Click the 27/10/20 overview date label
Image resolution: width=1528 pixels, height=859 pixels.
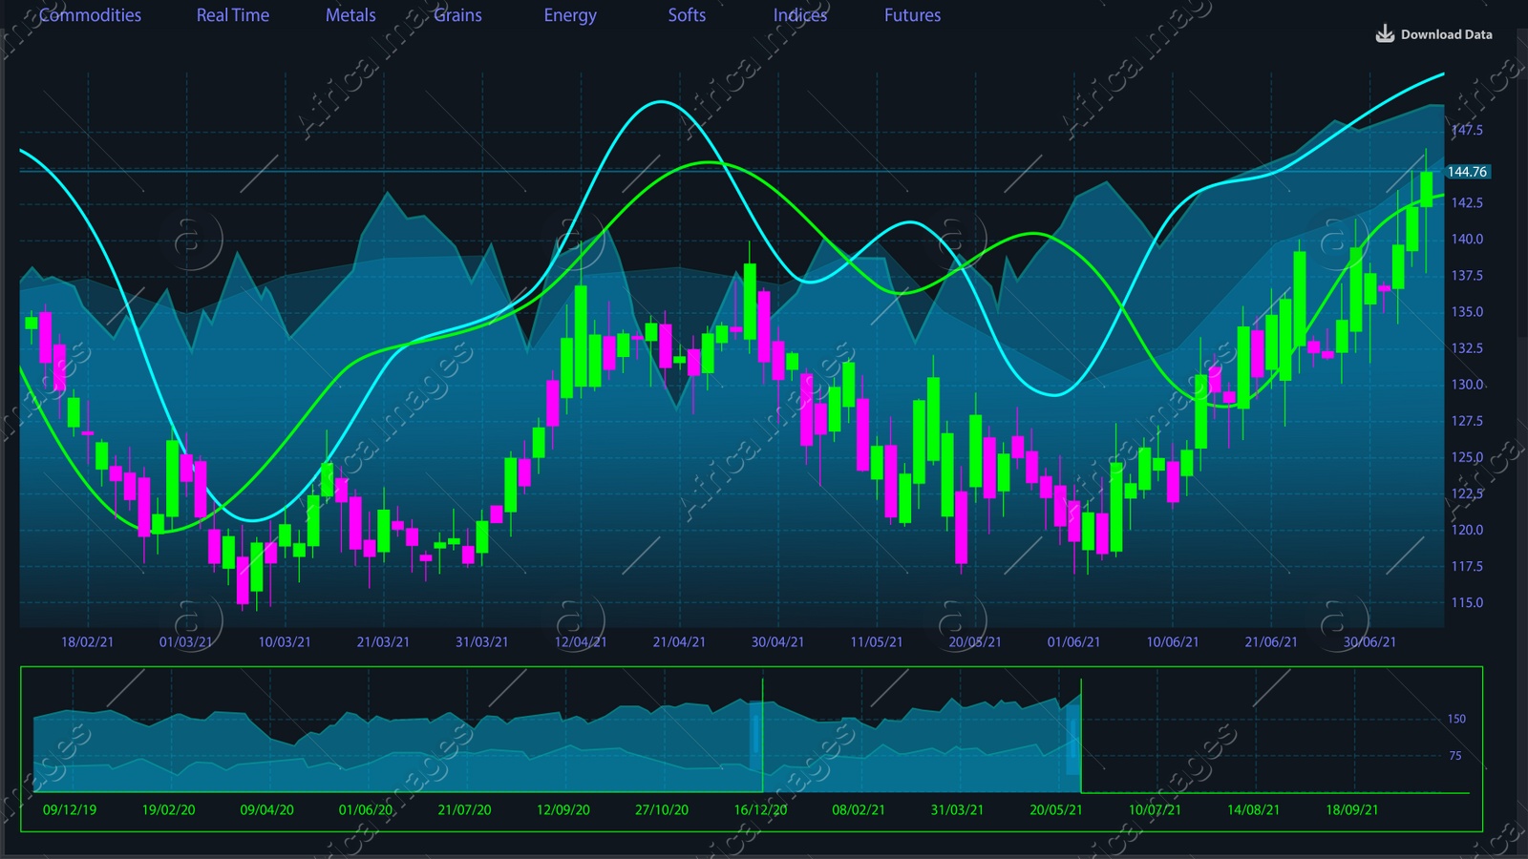[x=662, y=809]
